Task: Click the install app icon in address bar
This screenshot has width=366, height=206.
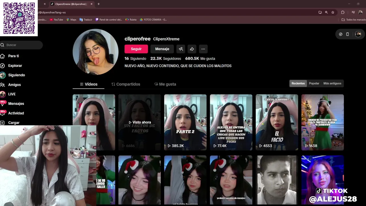Action: coord(320,13)
